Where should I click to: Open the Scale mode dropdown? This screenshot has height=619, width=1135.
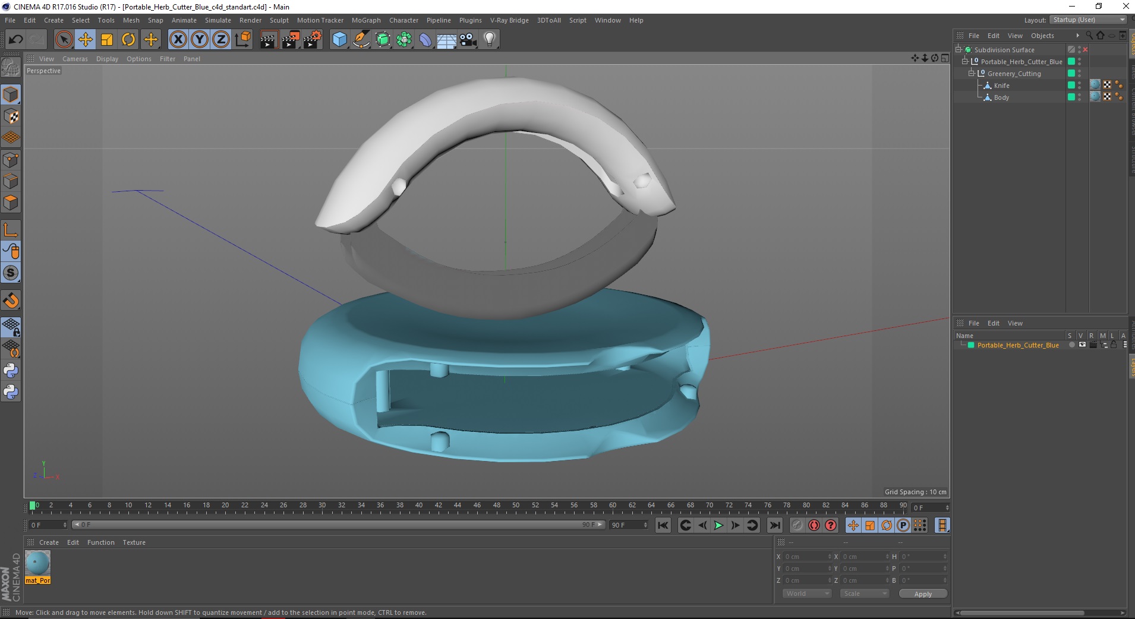coord(864,593)
